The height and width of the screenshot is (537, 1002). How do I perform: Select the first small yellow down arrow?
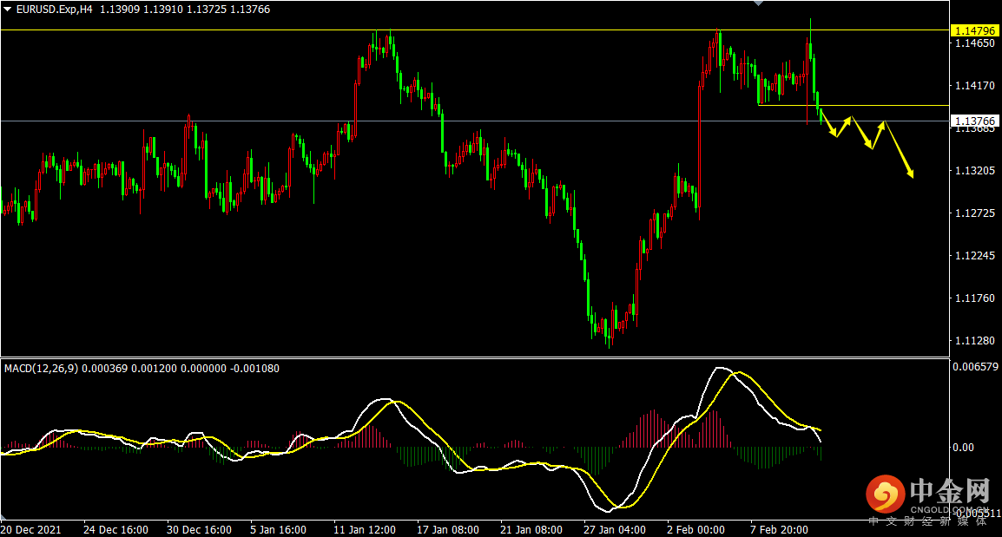[x=827, y=123]
